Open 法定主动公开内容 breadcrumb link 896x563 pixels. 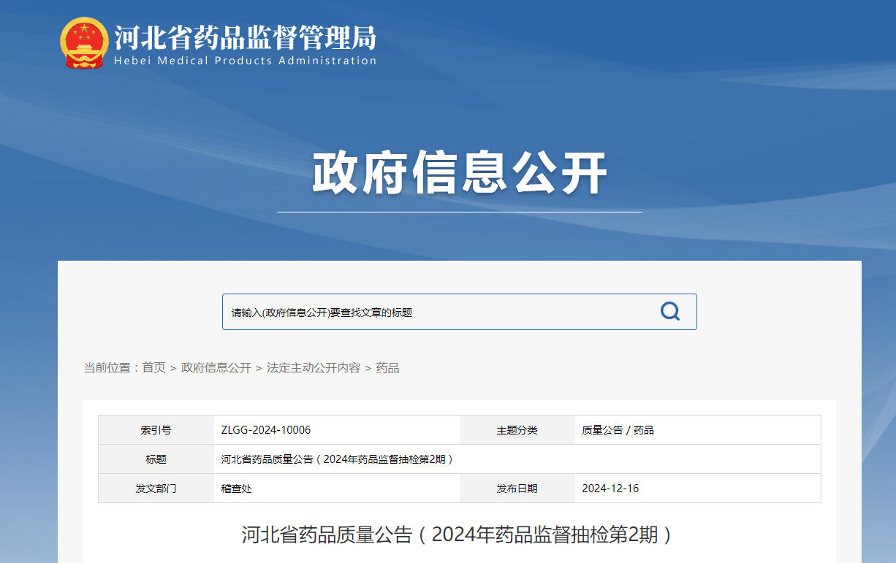pos(314,368)
